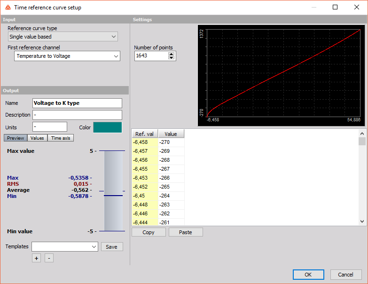Select the reference value cell -6,457

pos(145,151)
